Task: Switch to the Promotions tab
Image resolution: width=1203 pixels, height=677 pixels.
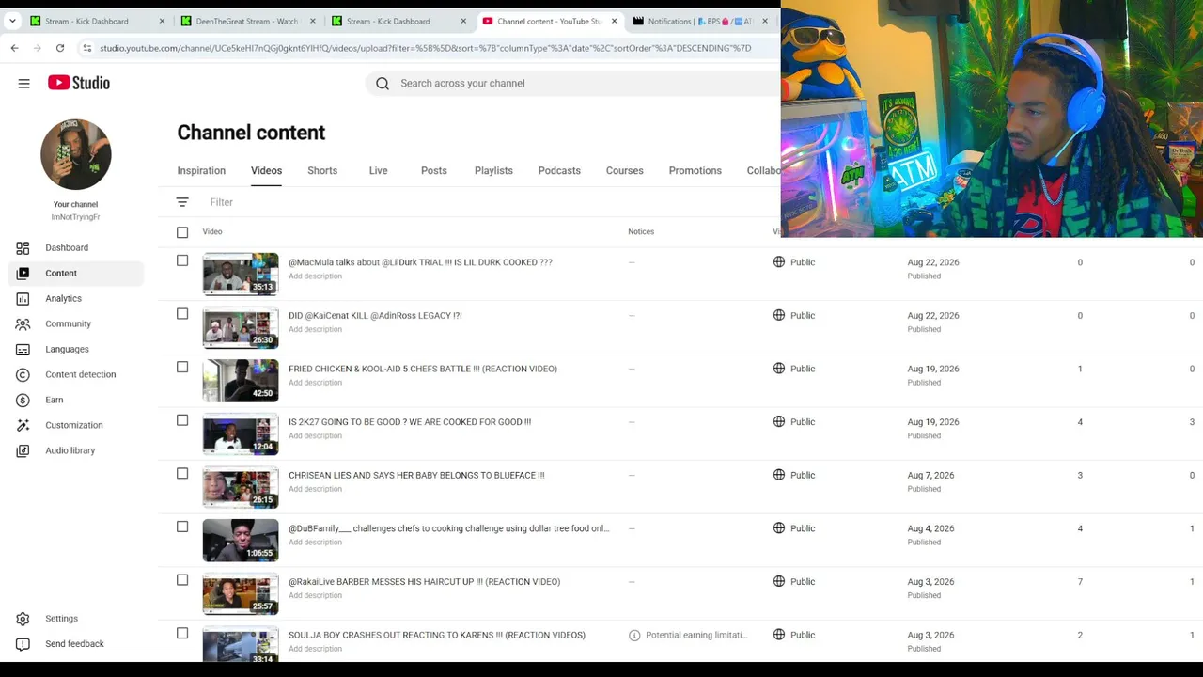Action: [x=695, y=171]
